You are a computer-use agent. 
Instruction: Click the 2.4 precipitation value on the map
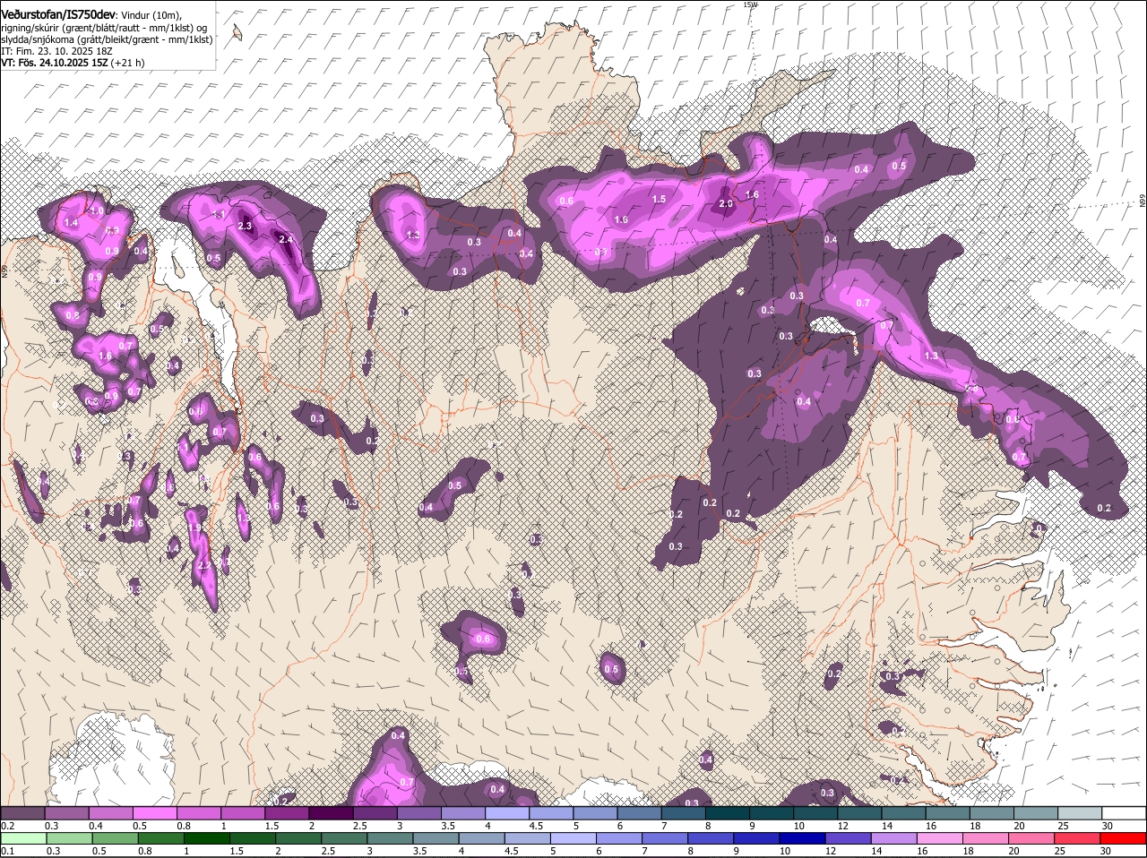tap(286, 239)
